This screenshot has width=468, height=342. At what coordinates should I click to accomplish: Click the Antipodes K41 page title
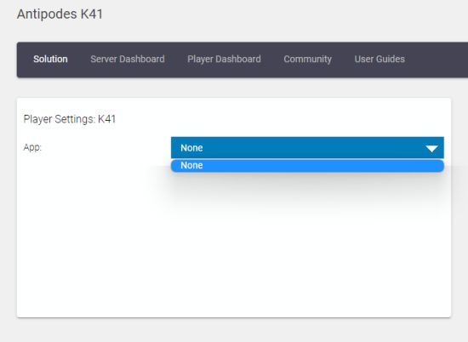60,14
